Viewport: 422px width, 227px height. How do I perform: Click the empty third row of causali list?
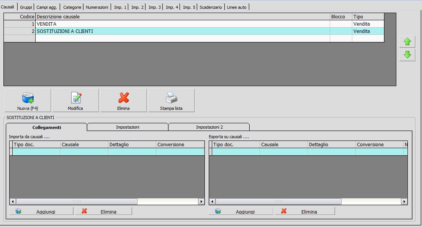(194, 38)
